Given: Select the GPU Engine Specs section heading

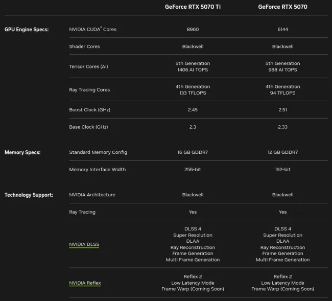Looking at the screenshot, I should 27,30.
